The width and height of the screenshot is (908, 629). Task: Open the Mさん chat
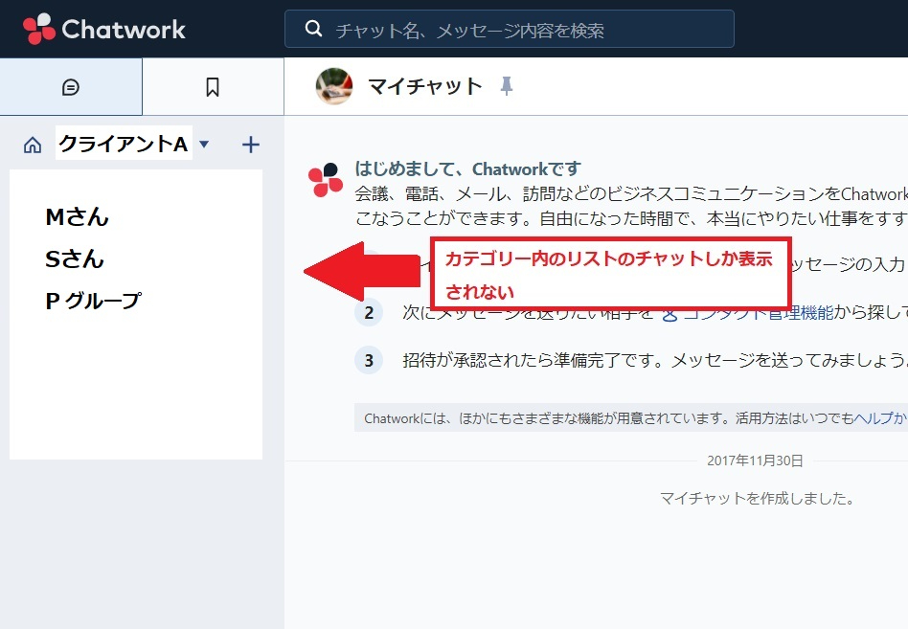pyautogui.click(x=77, y=217)
